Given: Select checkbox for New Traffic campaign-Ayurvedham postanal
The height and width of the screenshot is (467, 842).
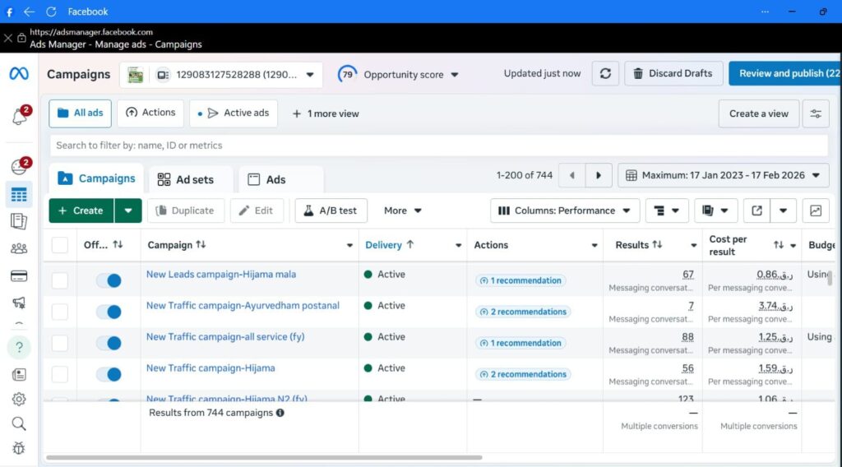Looking at the screenshot, I should point(60,312).
